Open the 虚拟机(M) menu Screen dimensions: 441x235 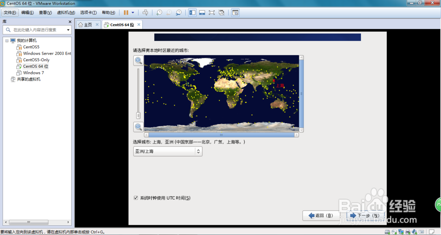(x=66, y=13)
